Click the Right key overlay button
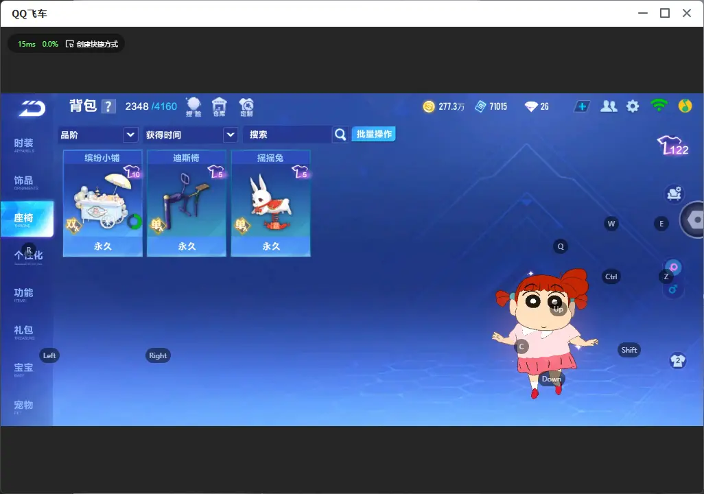This screenshot has height=494, width=704. 158,355
